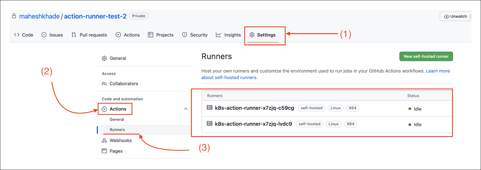Go to maheshkhade profile link
481x170 pixels.
coord(39,16)
